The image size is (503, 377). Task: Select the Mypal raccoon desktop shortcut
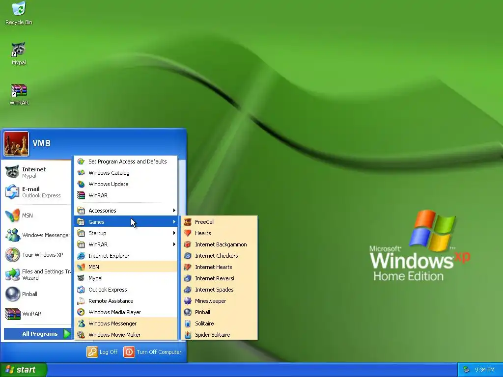pyautogui.click(x=19, y=54)
